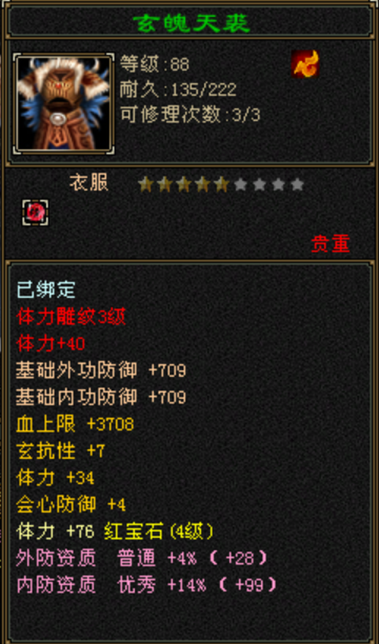Viewport: 379px width, 644px height.
Task: Click the flame element icon
Action: point(305,64)
